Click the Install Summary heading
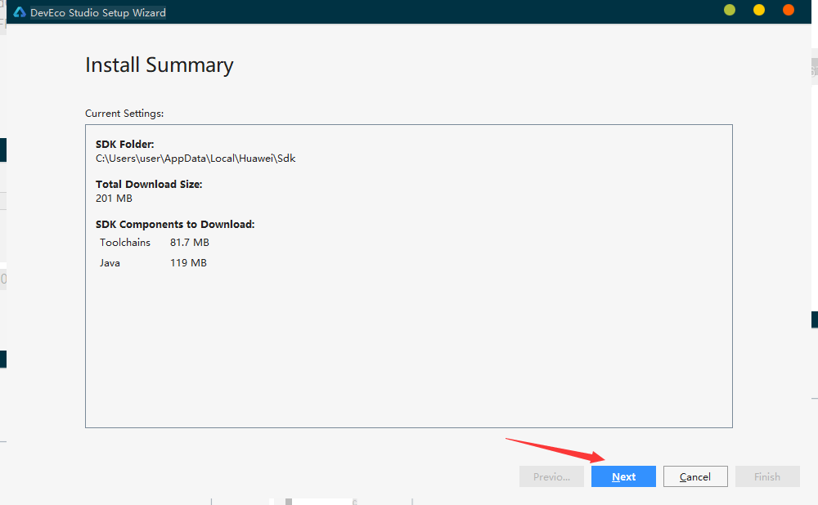Image resolution: width=818 pixels, height=505 pixels. [x=160, y=65]
